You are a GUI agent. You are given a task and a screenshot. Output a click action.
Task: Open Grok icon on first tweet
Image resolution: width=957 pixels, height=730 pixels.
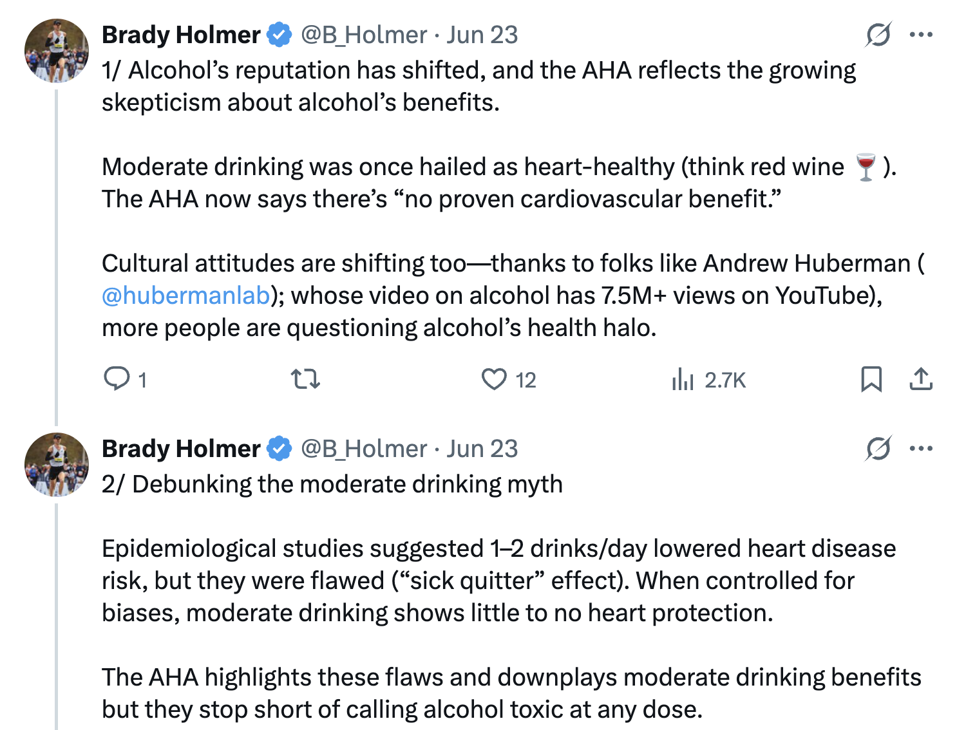tap(878, 35)
